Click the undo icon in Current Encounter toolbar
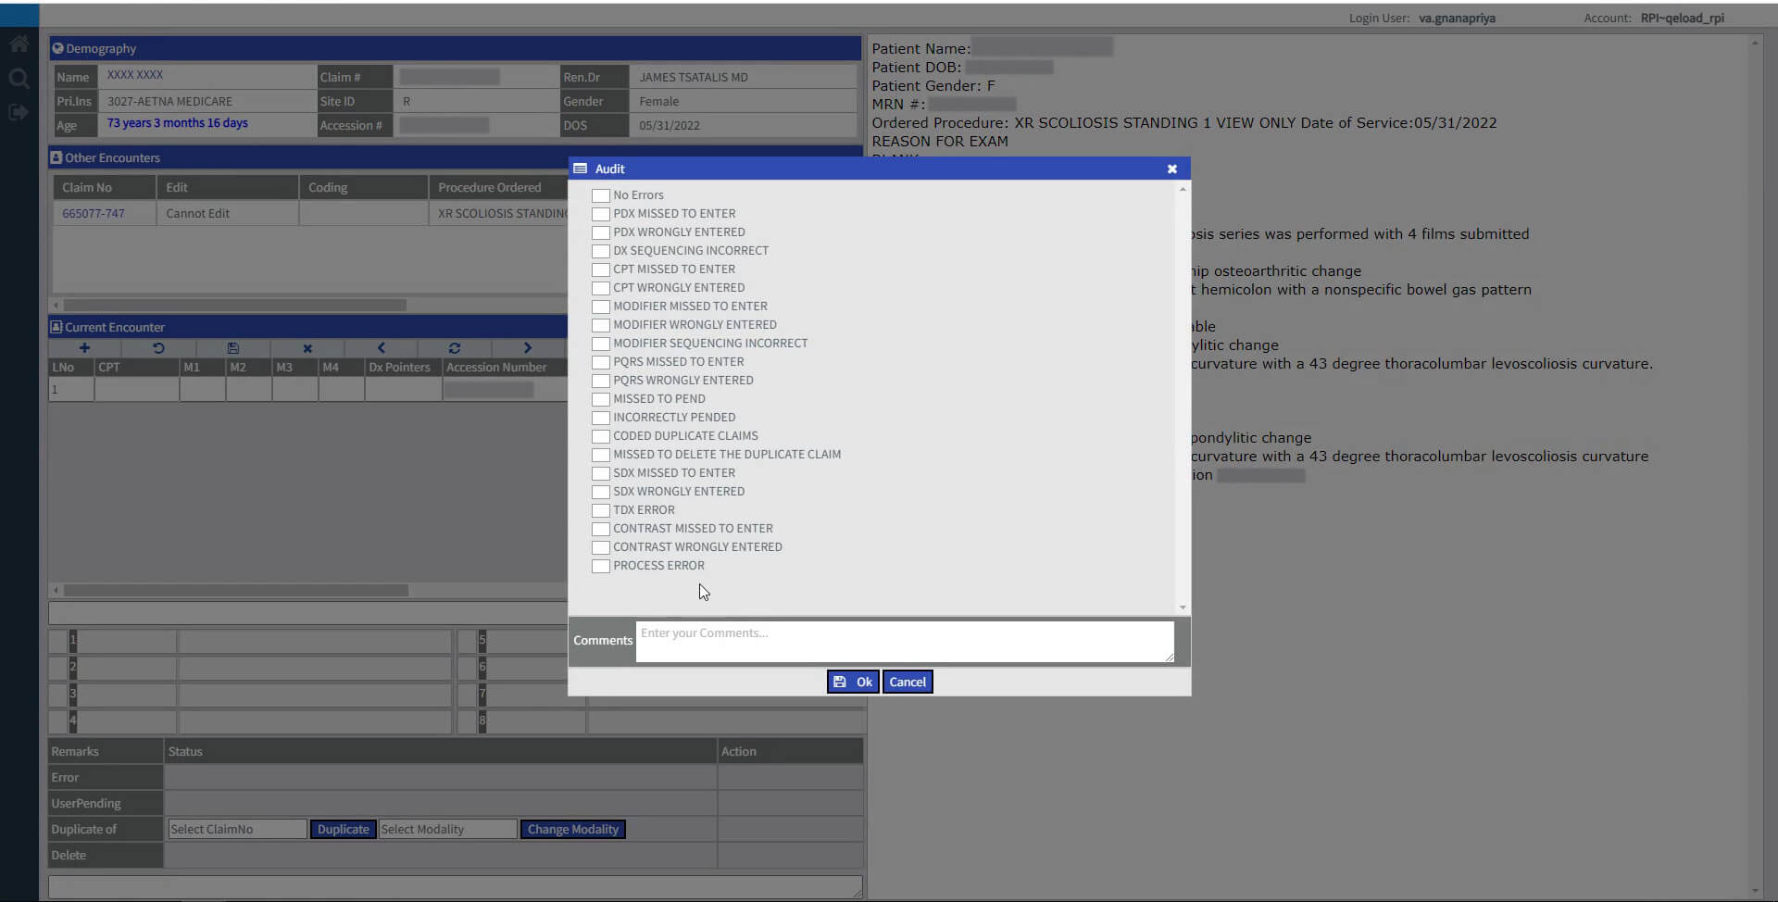 pyautogui.click(x=158, y=348)
